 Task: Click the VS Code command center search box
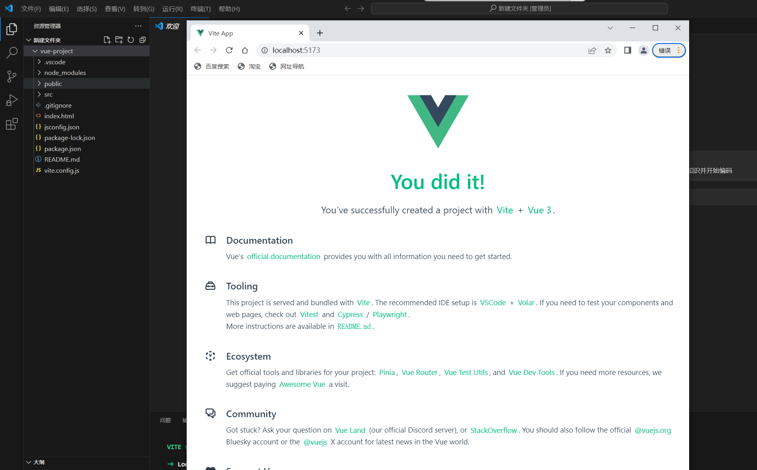[519, 8]
